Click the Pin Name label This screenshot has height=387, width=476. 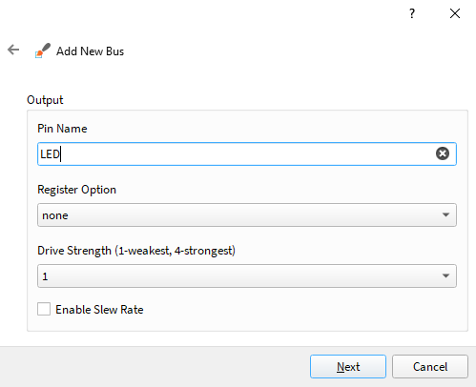click(x=62, y=129)
